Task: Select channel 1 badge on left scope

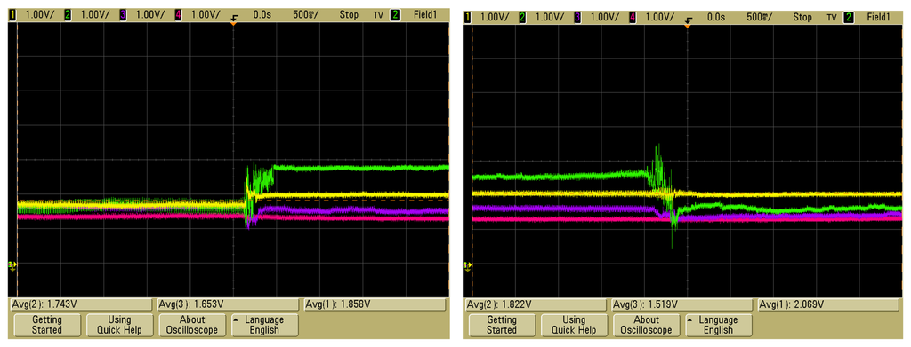Action: [12, 15]
